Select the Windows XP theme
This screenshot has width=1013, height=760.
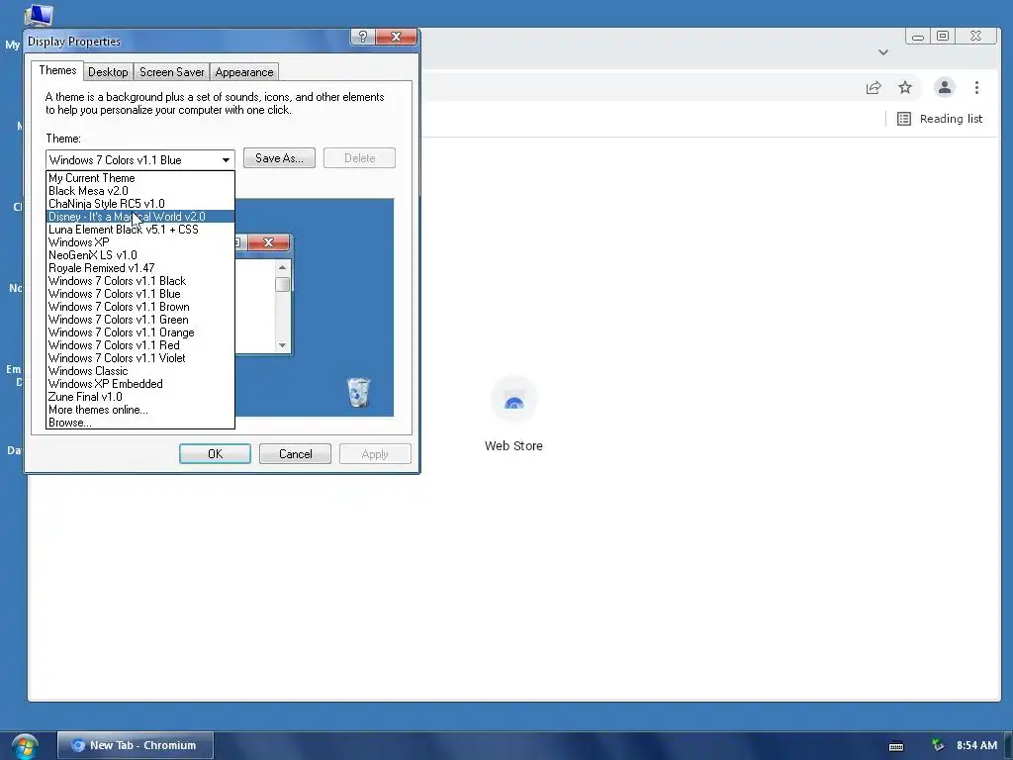tap(140, 242)
